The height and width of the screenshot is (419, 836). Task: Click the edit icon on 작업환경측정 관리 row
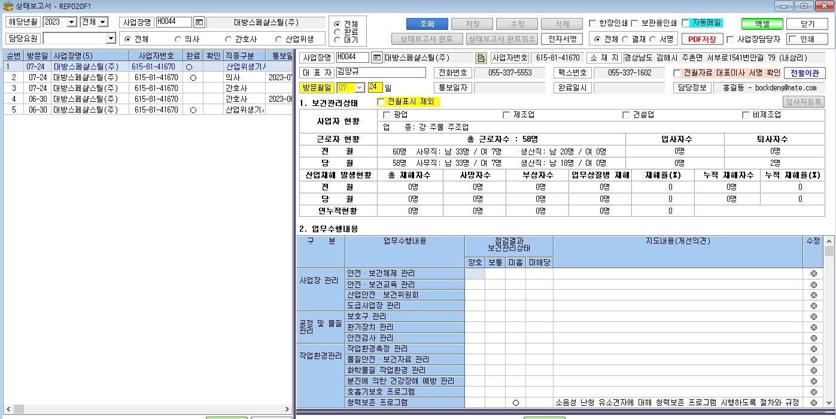pyautogui.click(x=813, y=349)
